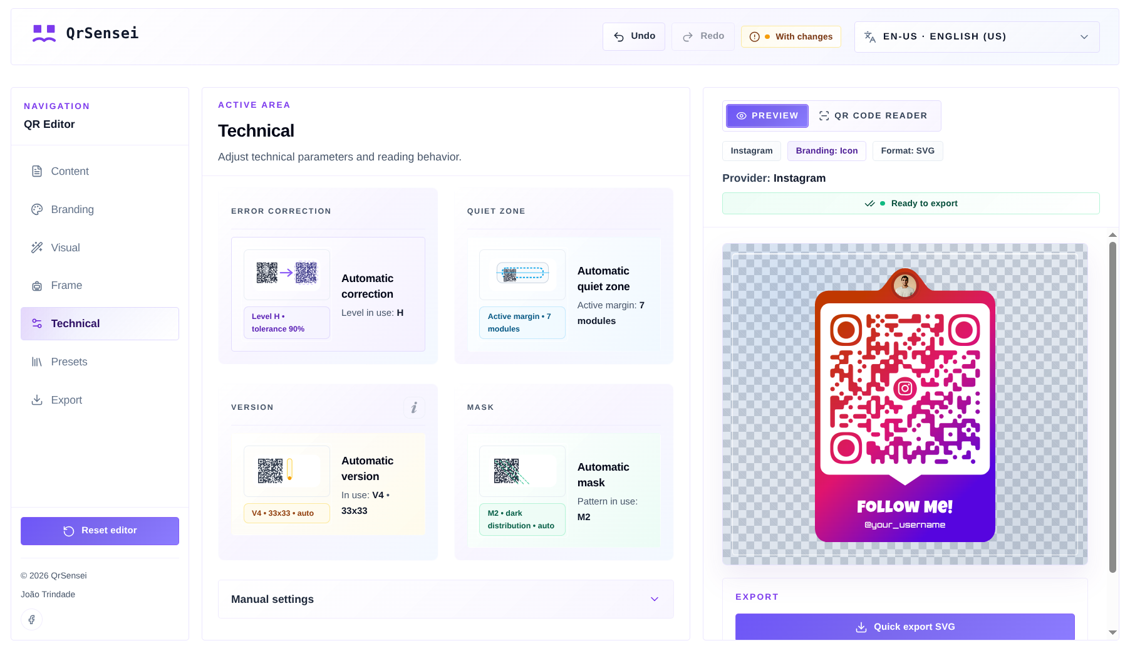Switch to the Preview tab
This screenshot has width=1130, height=653.
(x=767, y=116)
